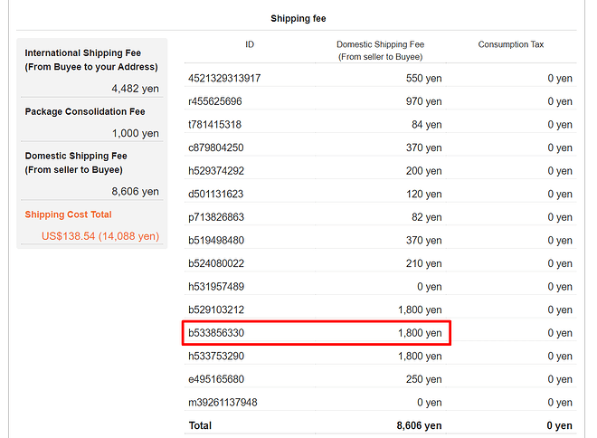
Task: Click the Package Consolidation Fee label
Action: point(85,111)
